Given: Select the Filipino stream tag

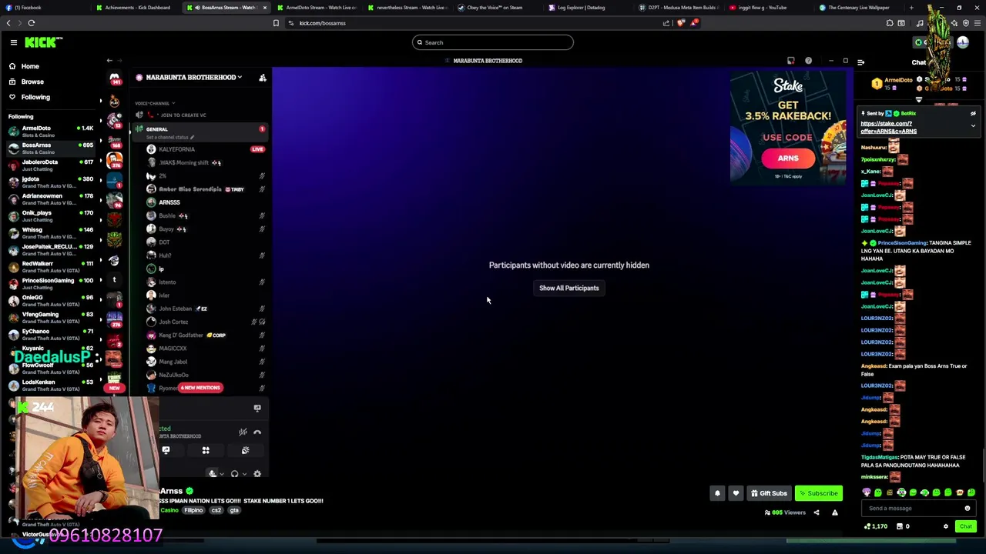Looking at the screenshot, I should point(193,511).
